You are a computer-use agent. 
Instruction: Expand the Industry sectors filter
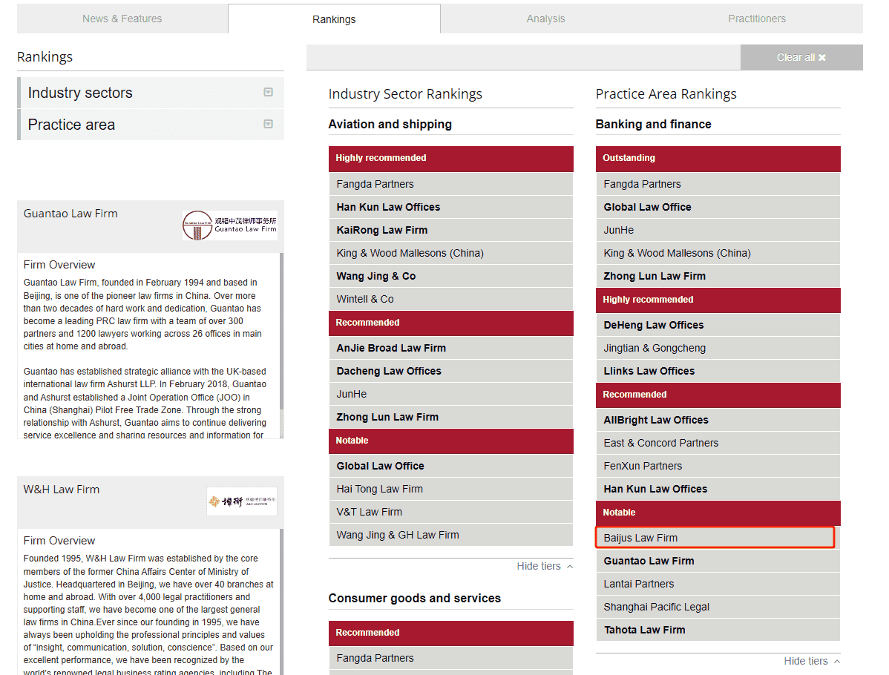[151, 93]
